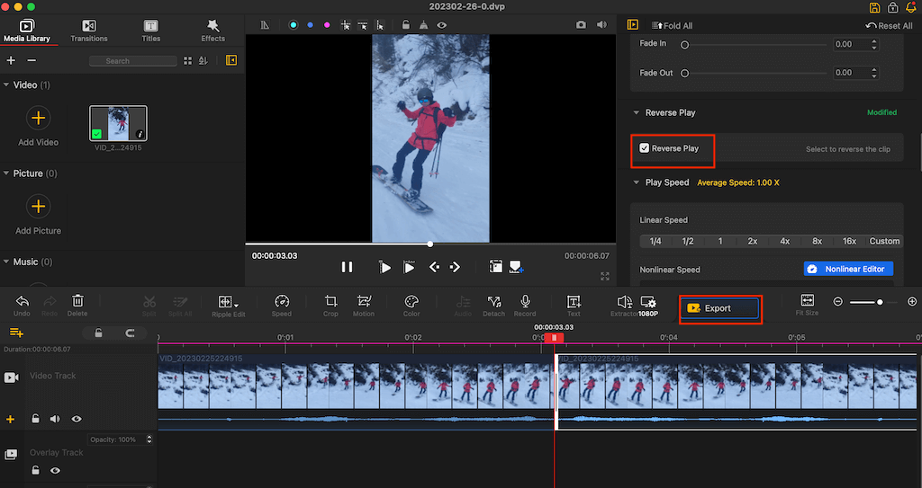Image resolution: width=922 pixels, height=488 pixels.
Task: Toggle Video Track visibility eye icon
Action: point(77,419)
